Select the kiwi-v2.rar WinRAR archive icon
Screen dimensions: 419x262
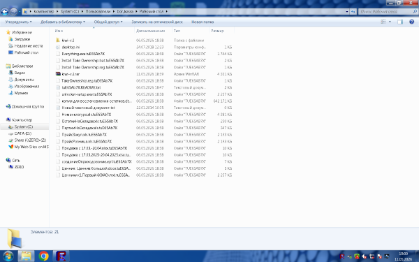tap(58, 74)
